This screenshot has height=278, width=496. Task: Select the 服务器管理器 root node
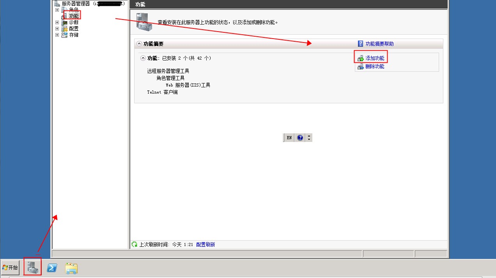[x=76, y=4]
